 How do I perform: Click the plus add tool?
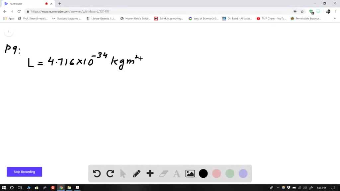pyautogui.click(x=150, y=173)
